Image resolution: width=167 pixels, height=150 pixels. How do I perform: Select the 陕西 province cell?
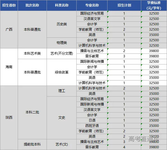tap(9, 118)
